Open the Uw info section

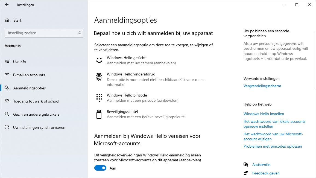(x=20, y=62)
